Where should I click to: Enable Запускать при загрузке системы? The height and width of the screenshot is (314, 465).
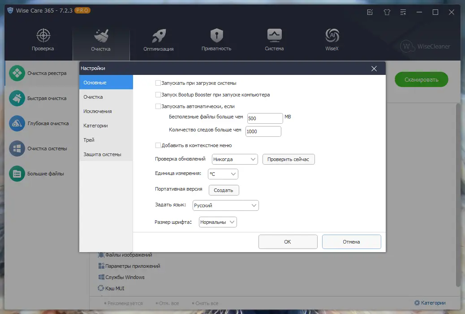point(158,83)
